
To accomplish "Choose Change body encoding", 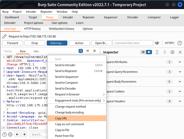I will pos(77,112).
